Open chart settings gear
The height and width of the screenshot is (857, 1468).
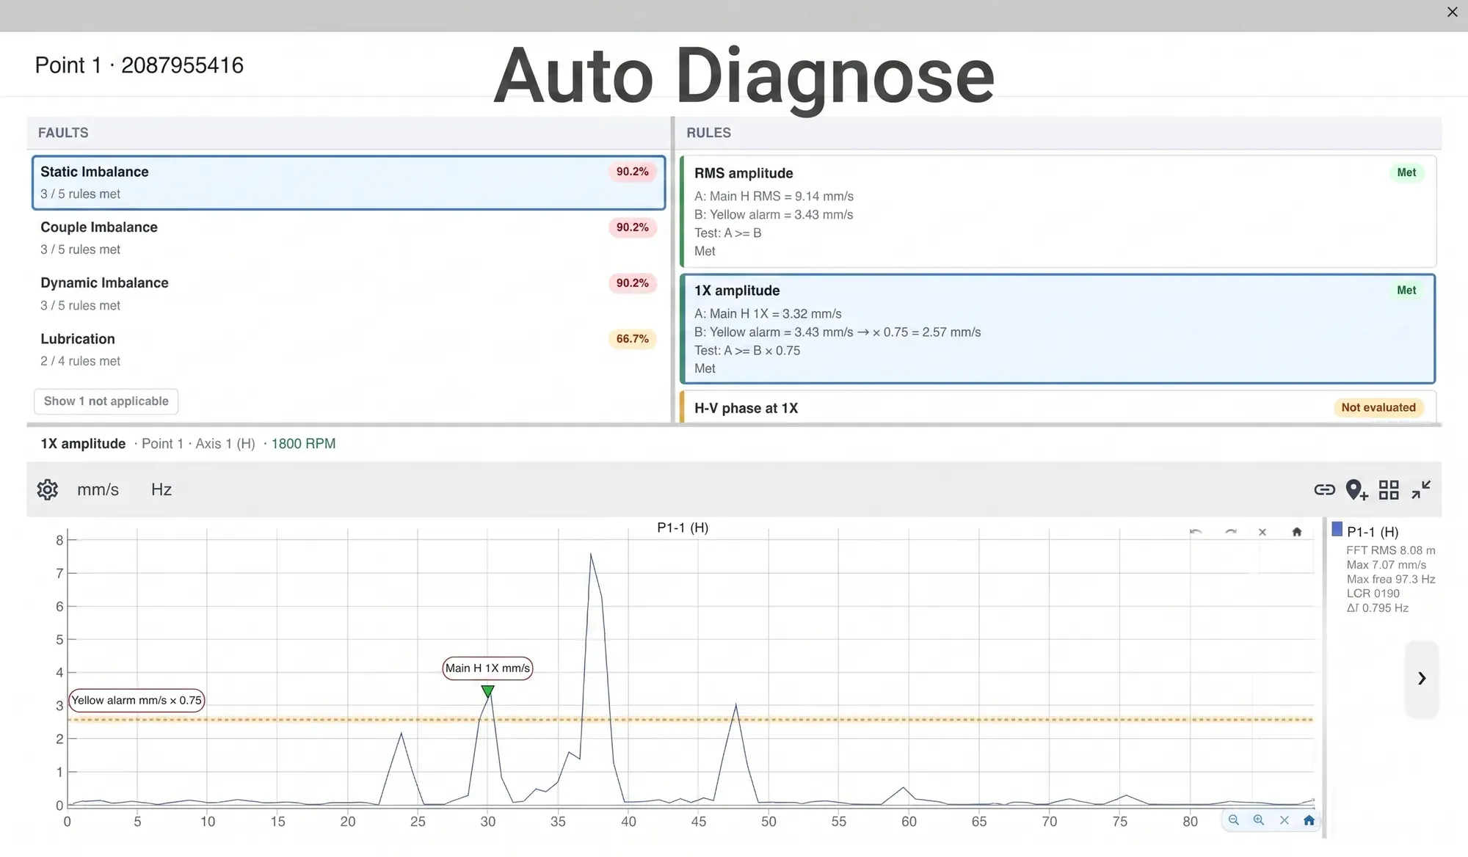click(x=48, y=489)
